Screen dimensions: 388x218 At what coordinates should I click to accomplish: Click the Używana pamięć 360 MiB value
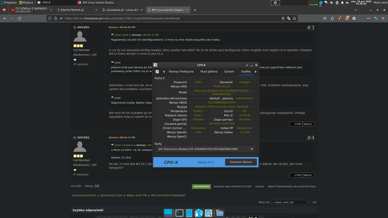[x=222, y=124]
